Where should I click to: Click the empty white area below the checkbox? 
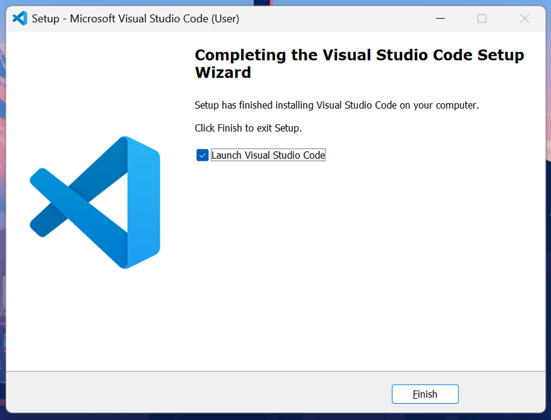365,264
